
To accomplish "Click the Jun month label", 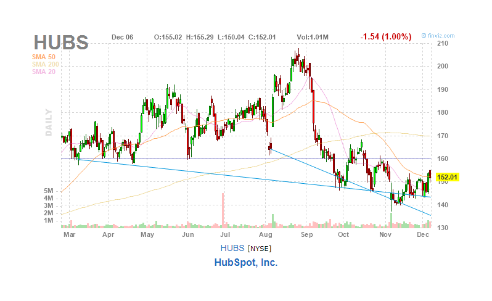I will coord(188,235).
